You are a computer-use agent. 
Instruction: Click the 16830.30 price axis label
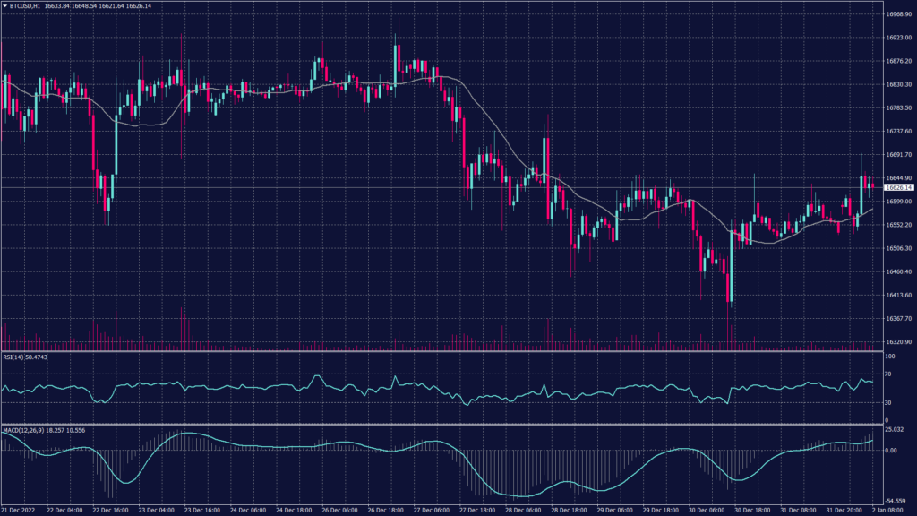(898, 85)
